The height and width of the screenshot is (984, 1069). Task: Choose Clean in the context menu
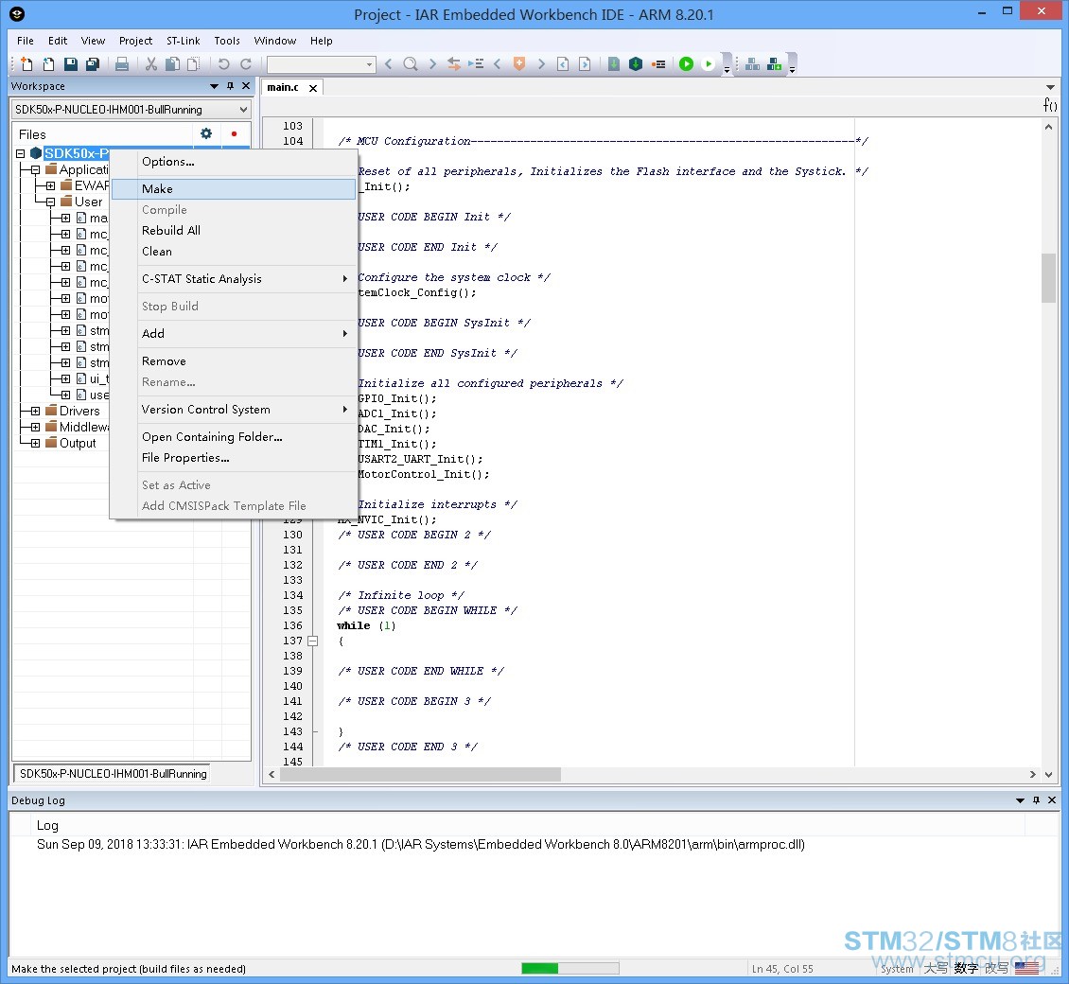pyautogui.click(x=233, y=251)
